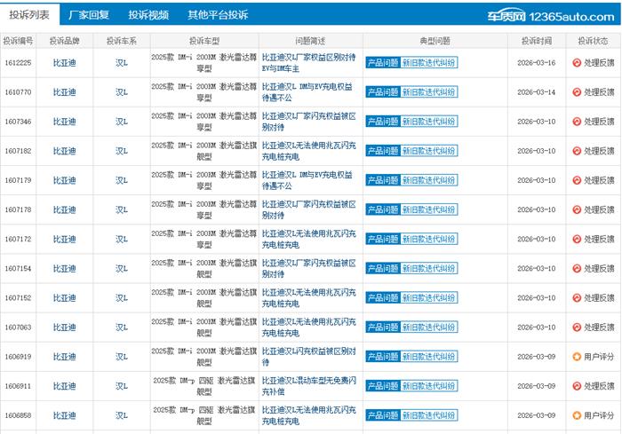Screen dimensions: 622x434
Task: Click red 处理反馈 status icon for complaint 1610770
Action: (x=576, y=92)
